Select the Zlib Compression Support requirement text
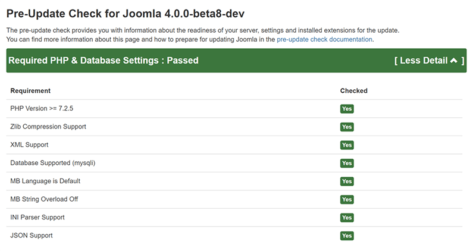The height and width of the screenshot is (251, 476). [x=48, y=127]
